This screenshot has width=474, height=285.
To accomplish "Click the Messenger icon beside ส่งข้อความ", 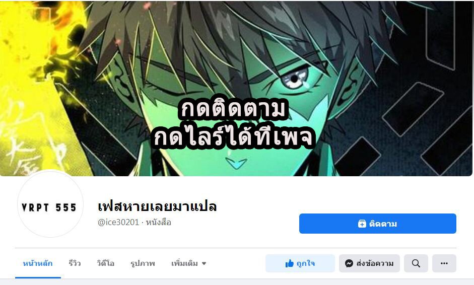I will [349, 263].
